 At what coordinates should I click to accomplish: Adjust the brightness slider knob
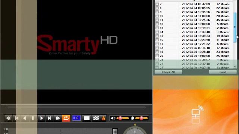(141, 118)
